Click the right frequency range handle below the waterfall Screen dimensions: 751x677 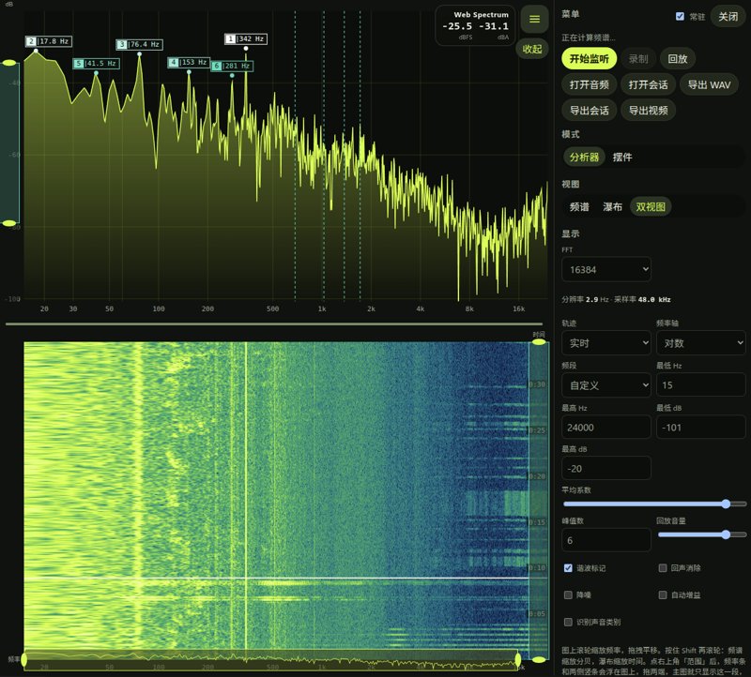coord(518,660)
